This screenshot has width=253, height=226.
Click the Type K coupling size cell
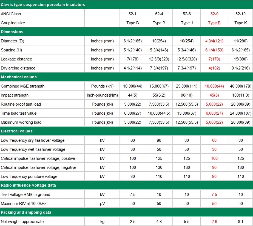[240, 23]
